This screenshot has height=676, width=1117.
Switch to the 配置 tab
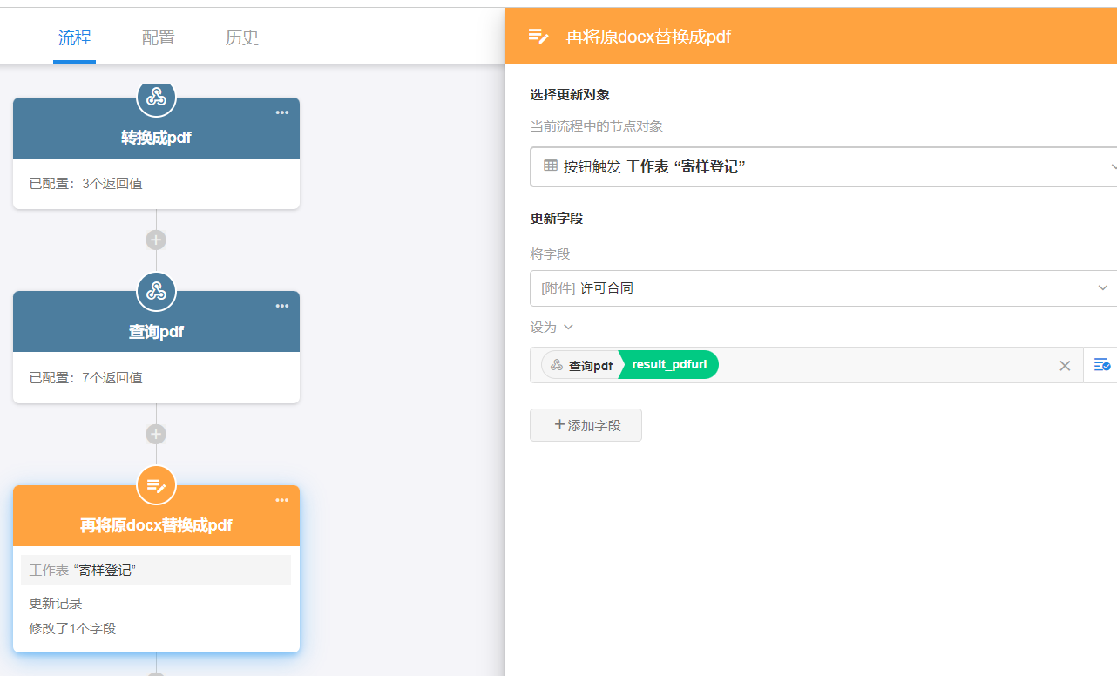pos(159,37)
